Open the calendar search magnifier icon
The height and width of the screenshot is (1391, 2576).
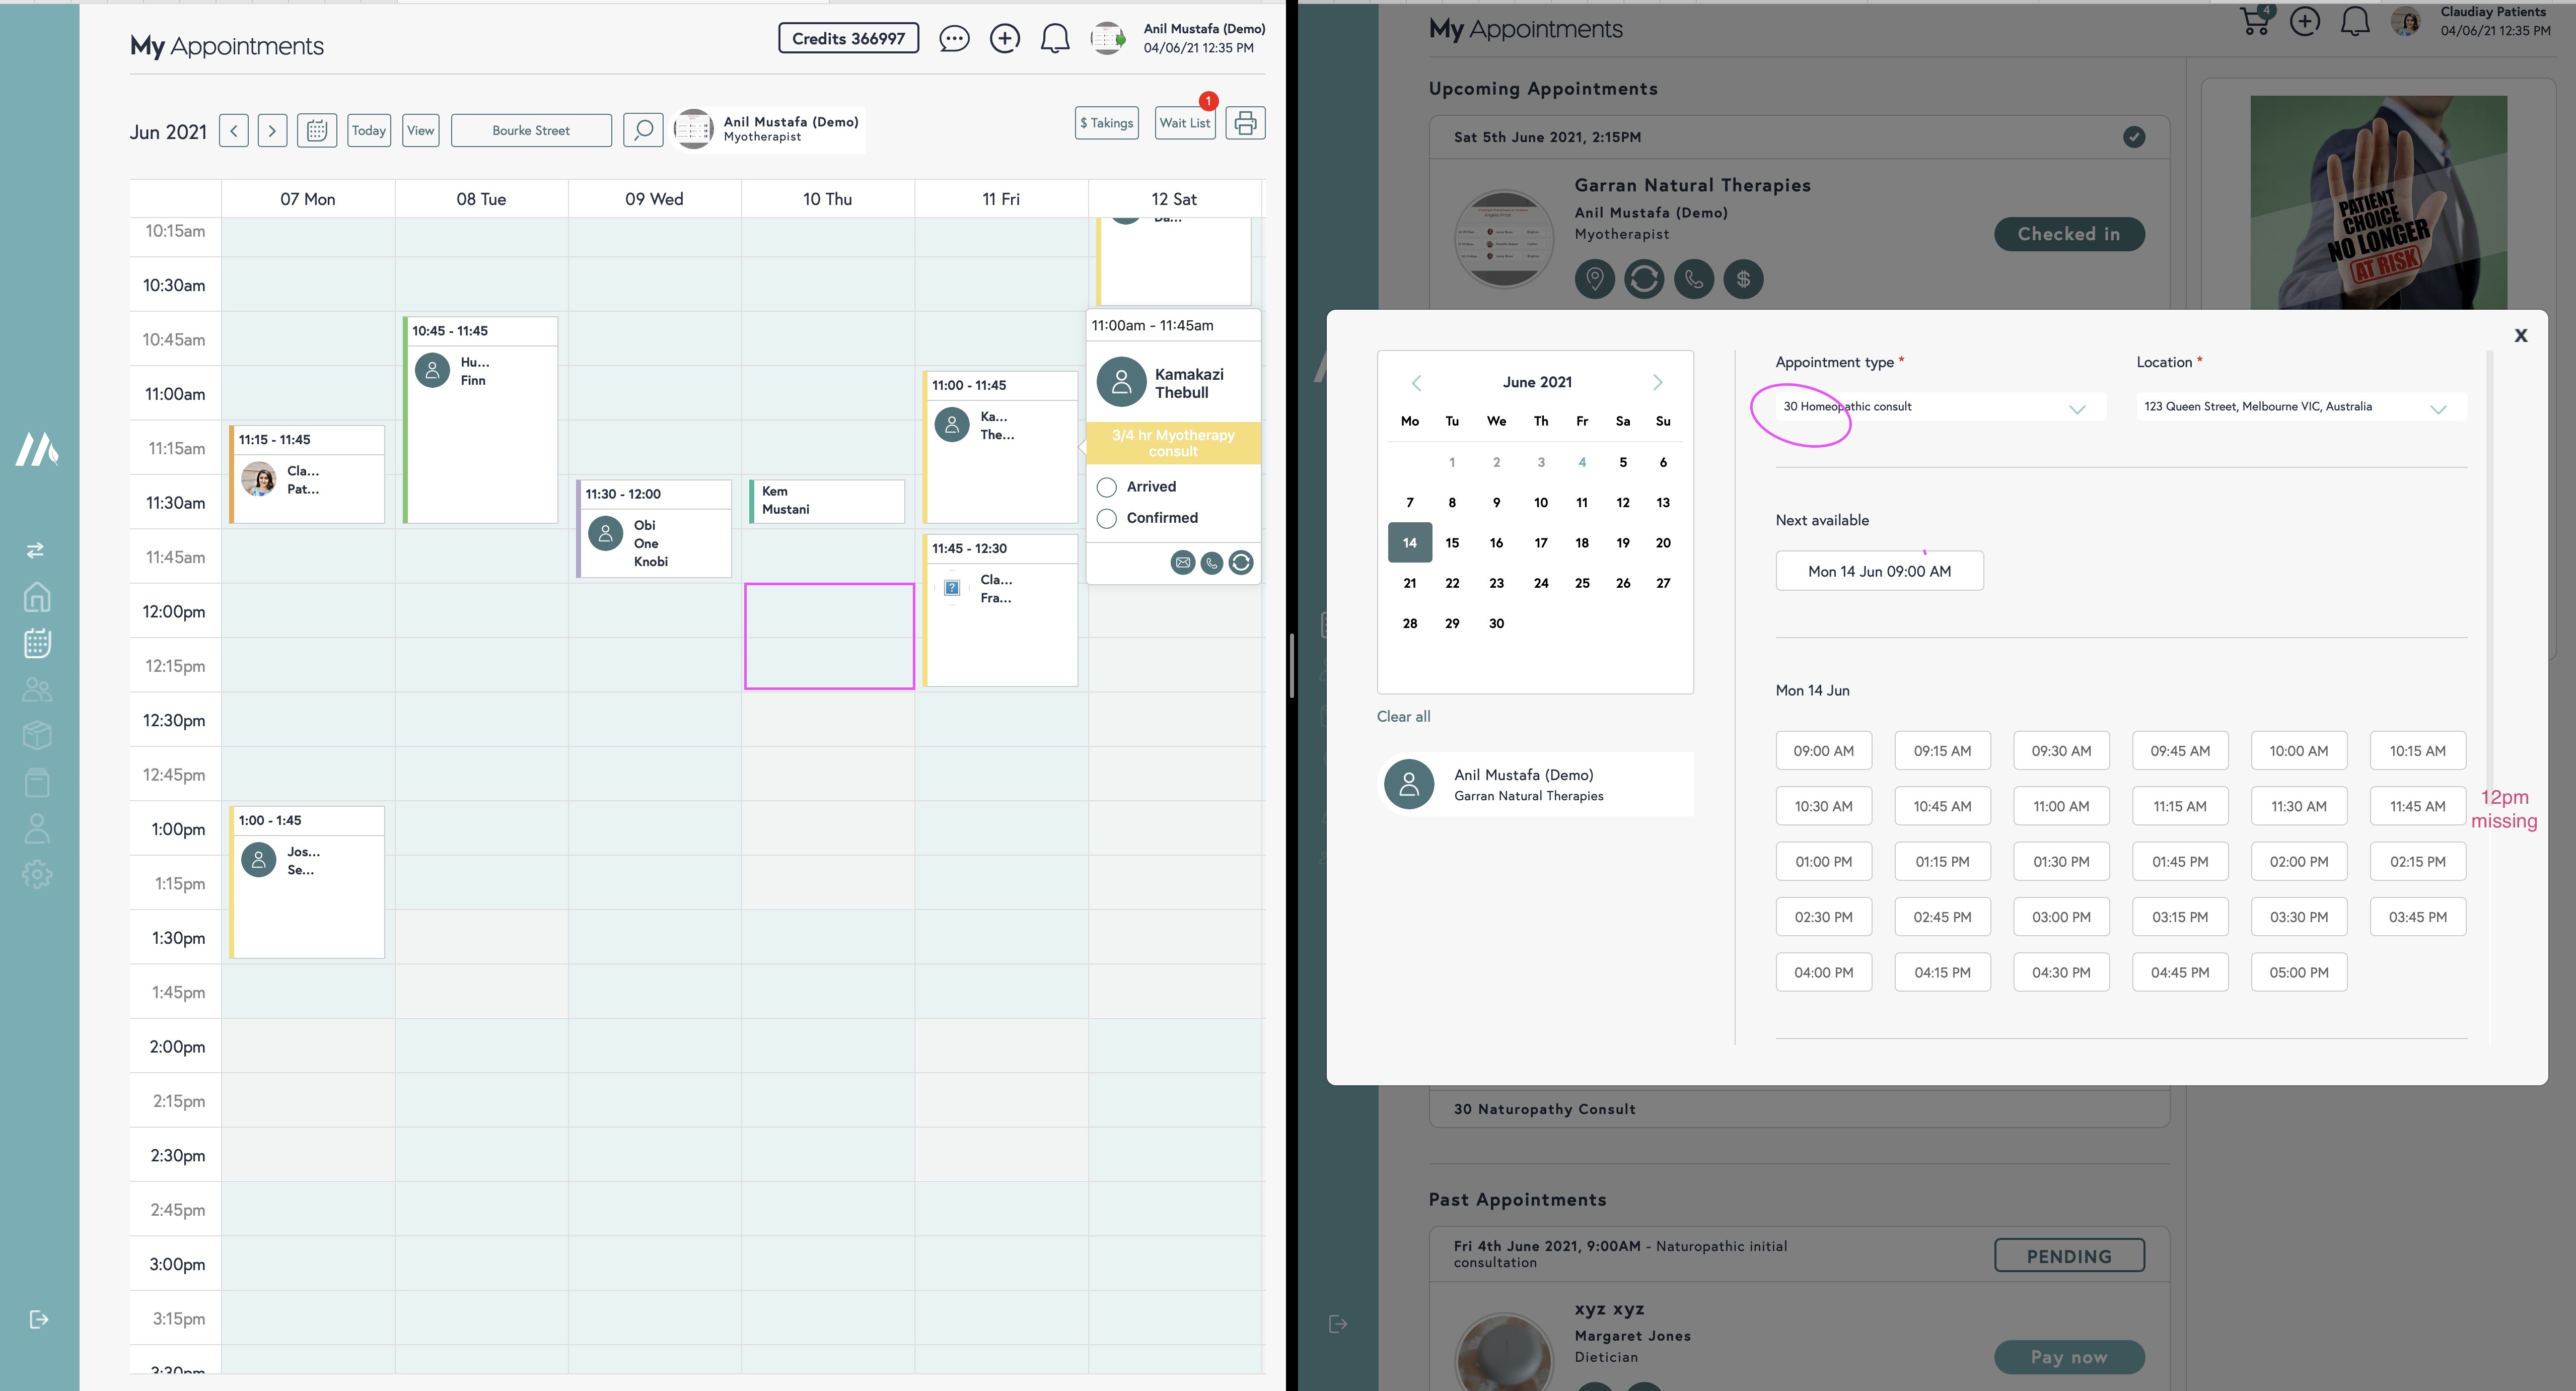[x=643, y=130]
